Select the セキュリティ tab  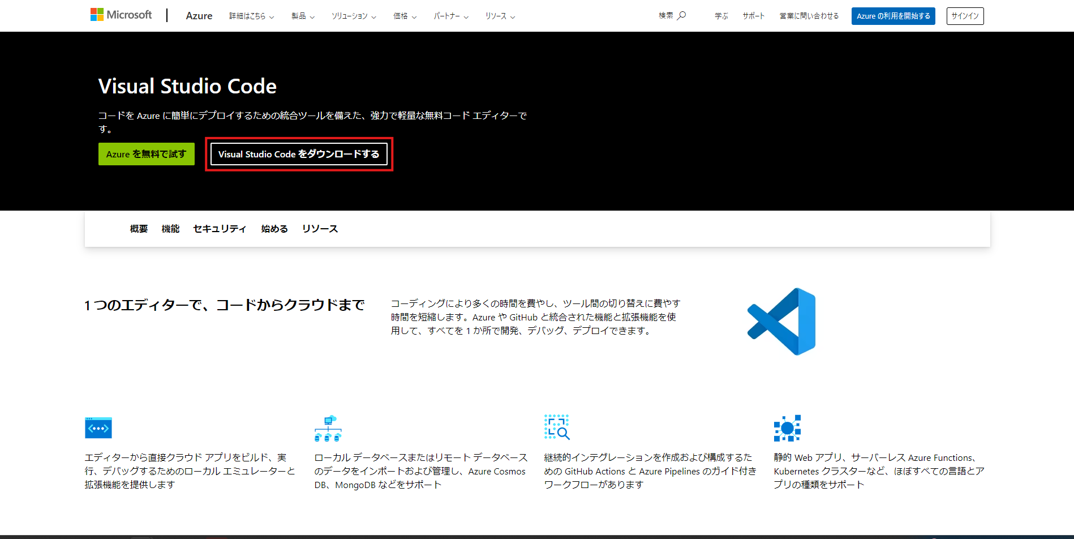[220, 229]
